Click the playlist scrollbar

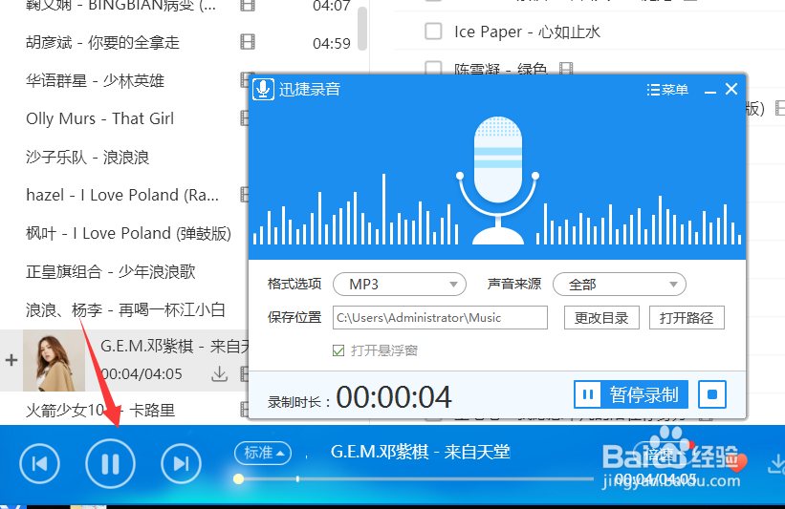pos(362,29)
